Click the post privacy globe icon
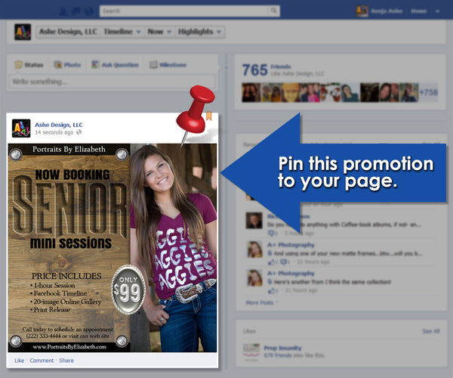This screenshot has width=453, height=378. tap(79, 132)
